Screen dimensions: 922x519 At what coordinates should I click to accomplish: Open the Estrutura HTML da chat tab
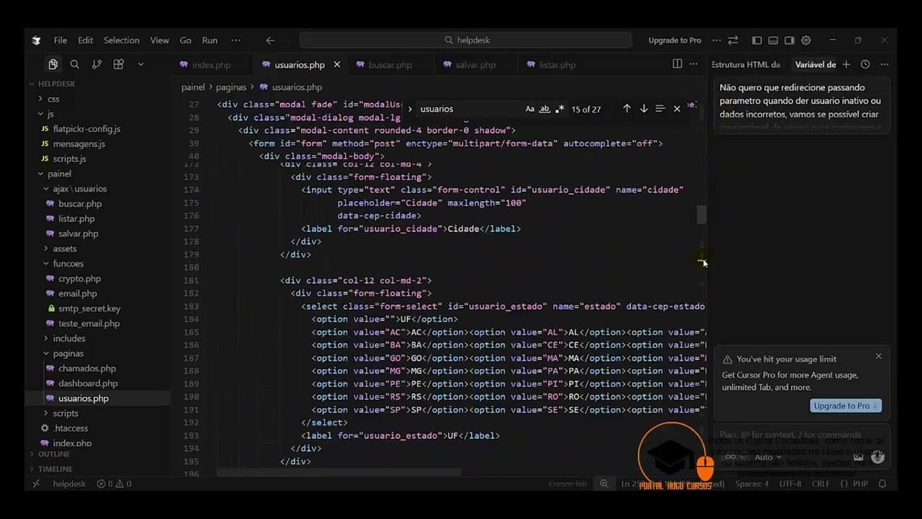click(x=746, y=65)
